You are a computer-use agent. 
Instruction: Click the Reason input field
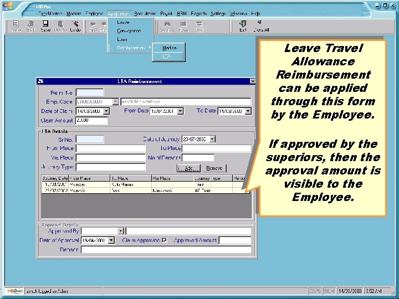tap(166, 250)
